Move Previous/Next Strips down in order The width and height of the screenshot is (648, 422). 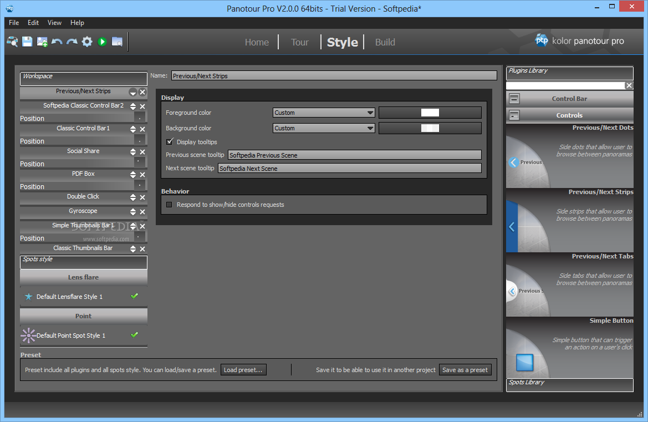(x=132, y=92)
